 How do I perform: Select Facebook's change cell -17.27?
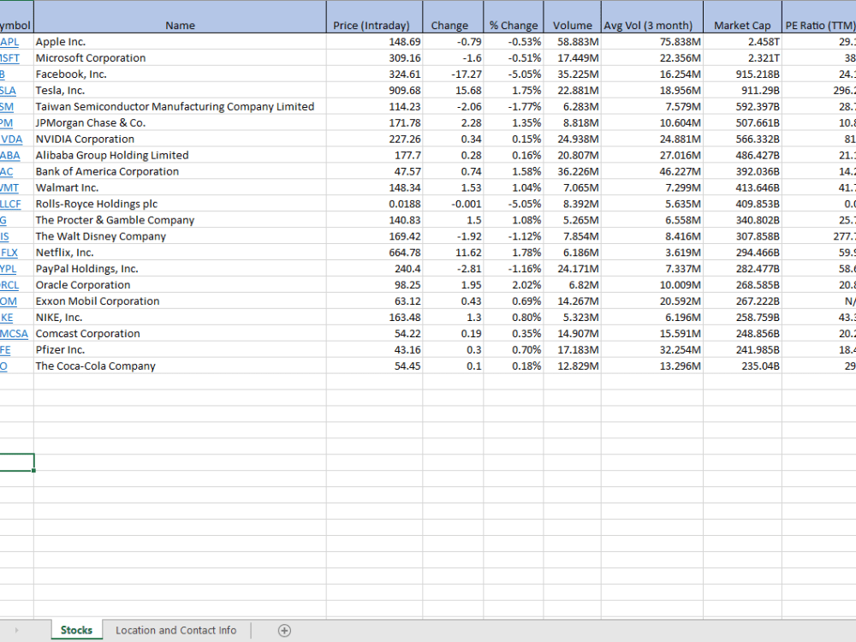[453, 74]
